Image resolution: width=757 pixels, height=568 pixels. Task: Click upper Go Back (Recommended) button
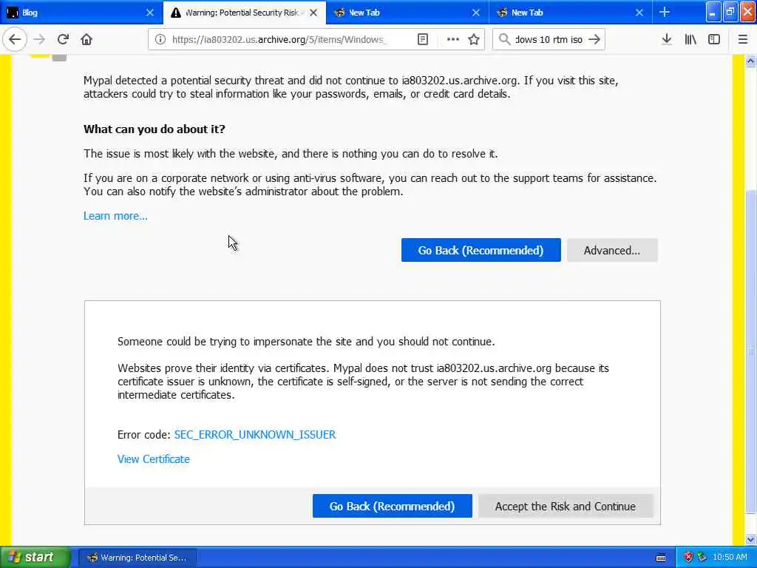click(x=481, y=250)
